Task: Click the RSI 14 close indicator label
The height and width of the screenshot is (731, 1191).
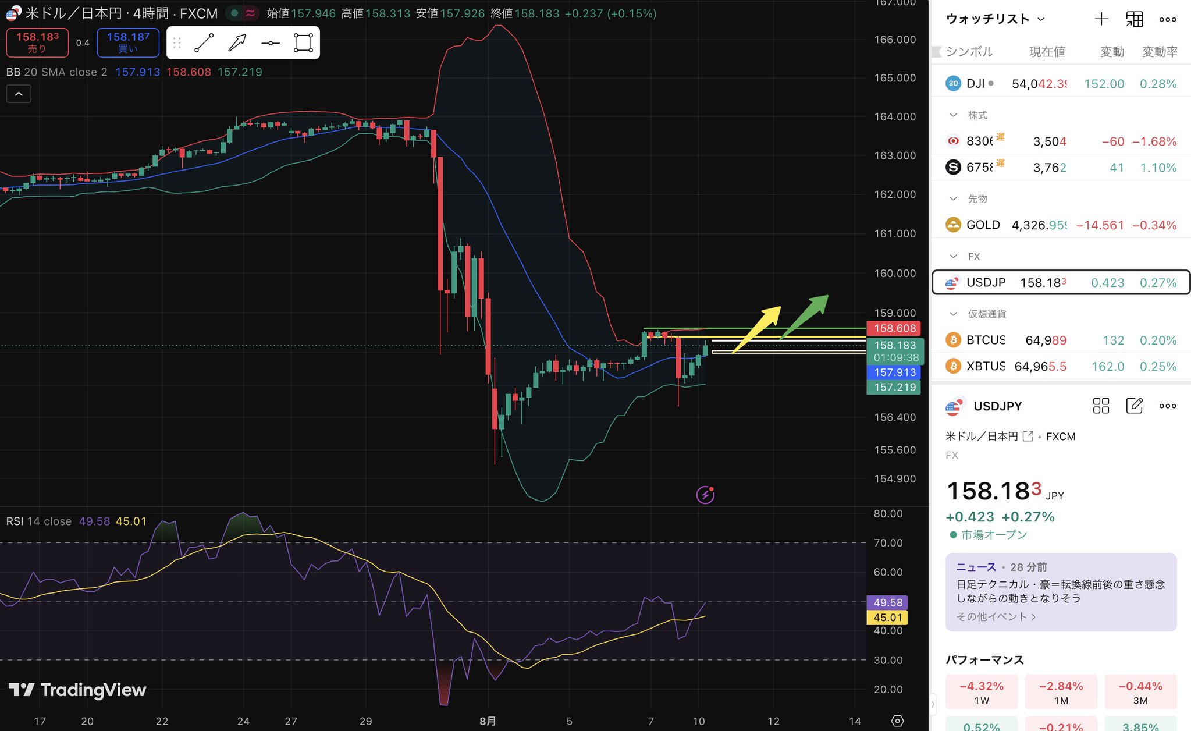Action: pos(38,521)
